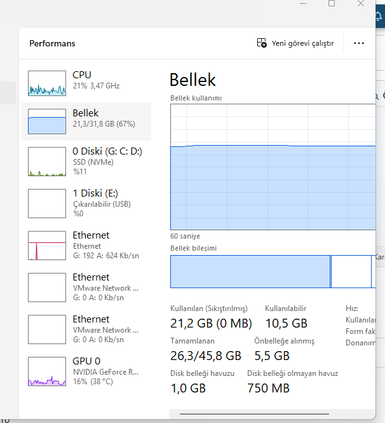Click the Yeni görevi çalıştır label
385x423 pixels.
pos(302,43)
